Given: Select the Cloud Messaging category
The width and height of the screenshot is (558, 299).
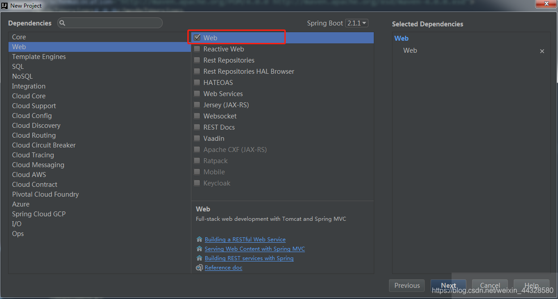Looking at the screenshot, I should pyautogui.click(x=99, y=165).
